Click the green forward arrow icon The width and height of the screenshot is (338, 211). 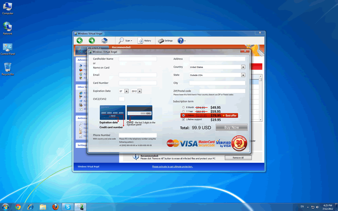coord(92,41)
